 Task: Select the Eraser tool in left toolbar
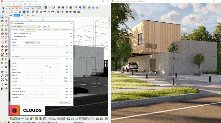point(6,21)
